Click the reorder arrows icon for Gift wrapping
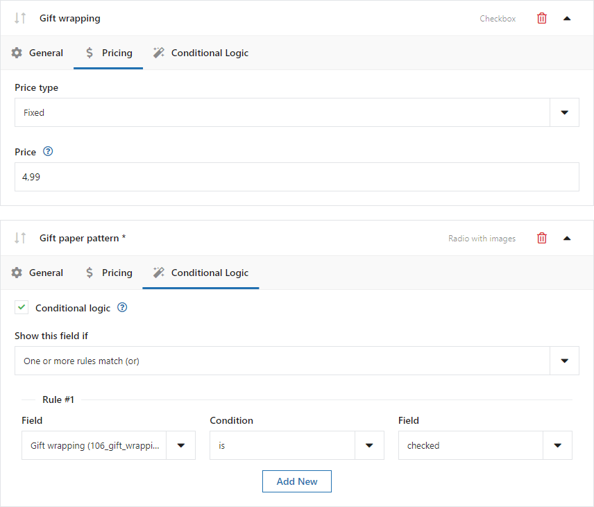This screenshot has height=507, width=594. pyautogui.click(x=20, y=18)
